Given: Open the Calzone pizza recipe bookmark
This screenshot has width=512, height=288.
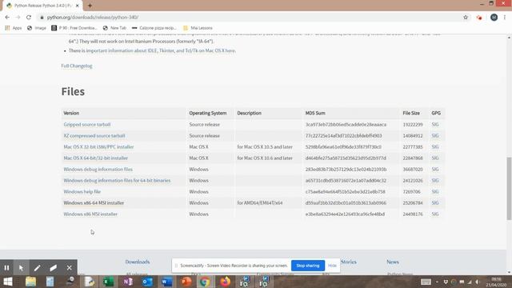Looking at the screenshot, I should [x=154, y=28].
